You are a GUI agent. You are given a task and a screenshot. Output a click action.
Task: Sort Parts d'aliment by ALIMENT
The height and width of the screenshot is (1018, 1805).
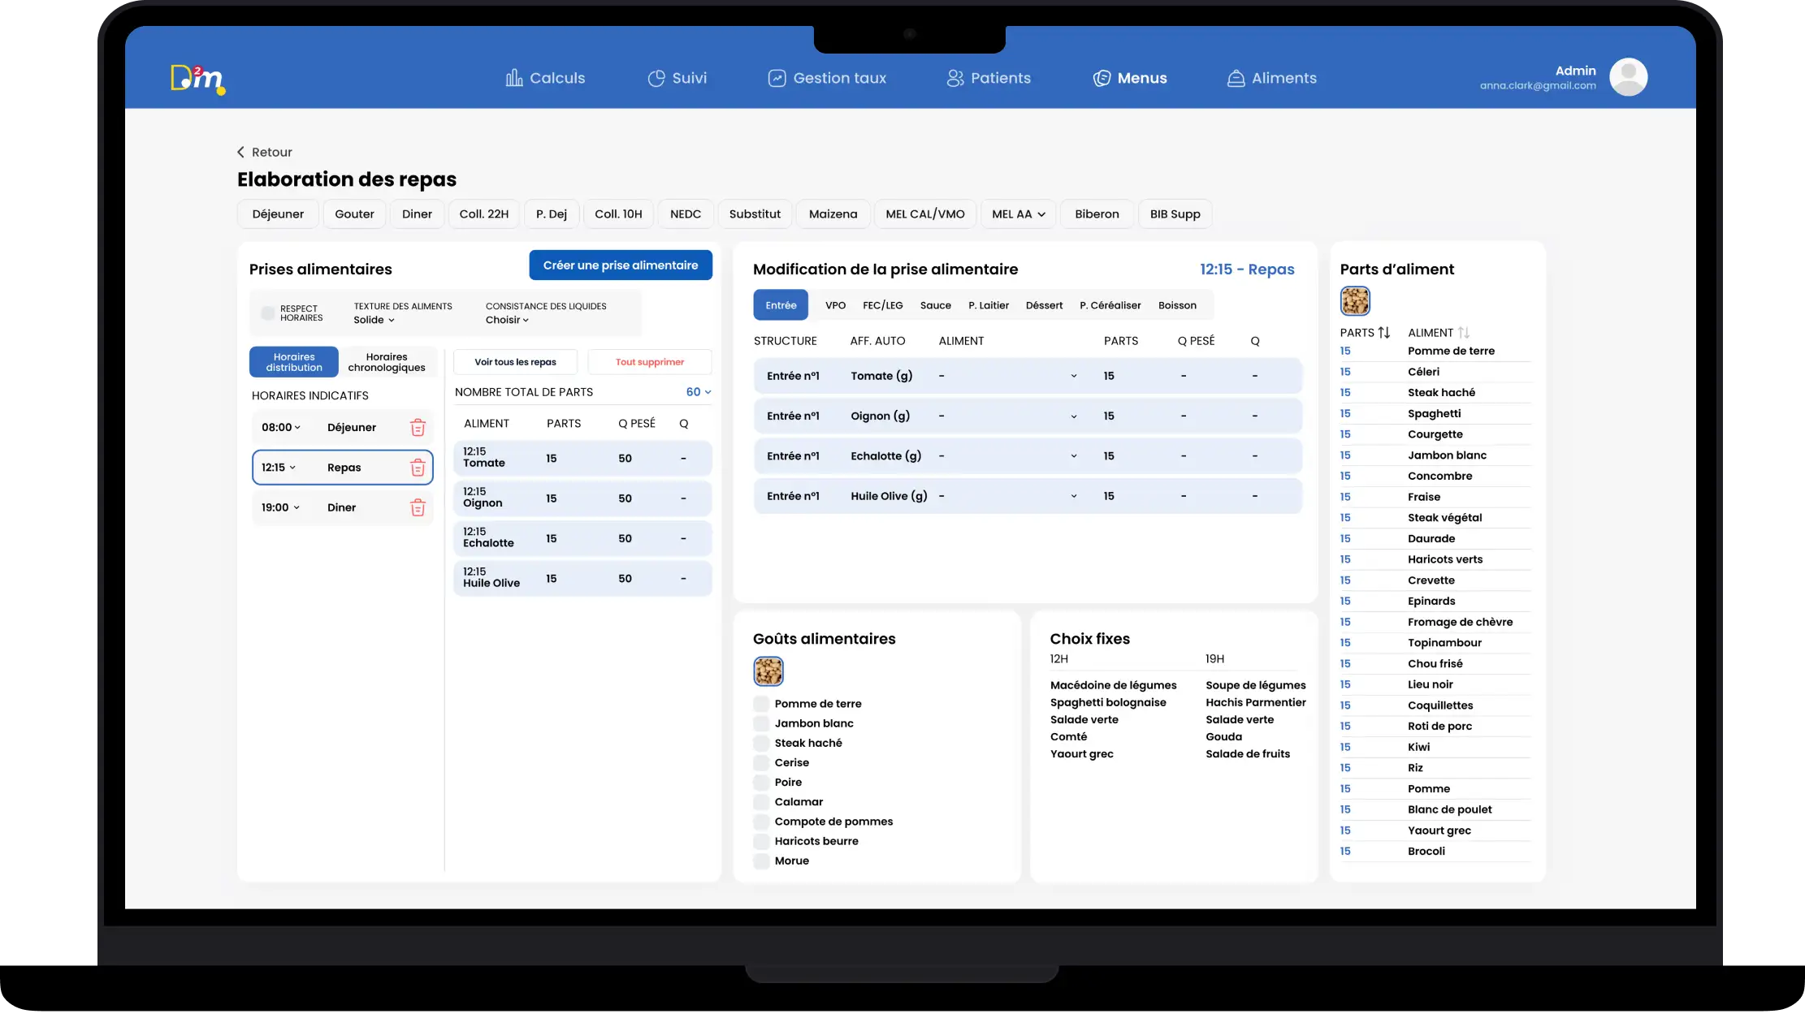point(1464,333)
